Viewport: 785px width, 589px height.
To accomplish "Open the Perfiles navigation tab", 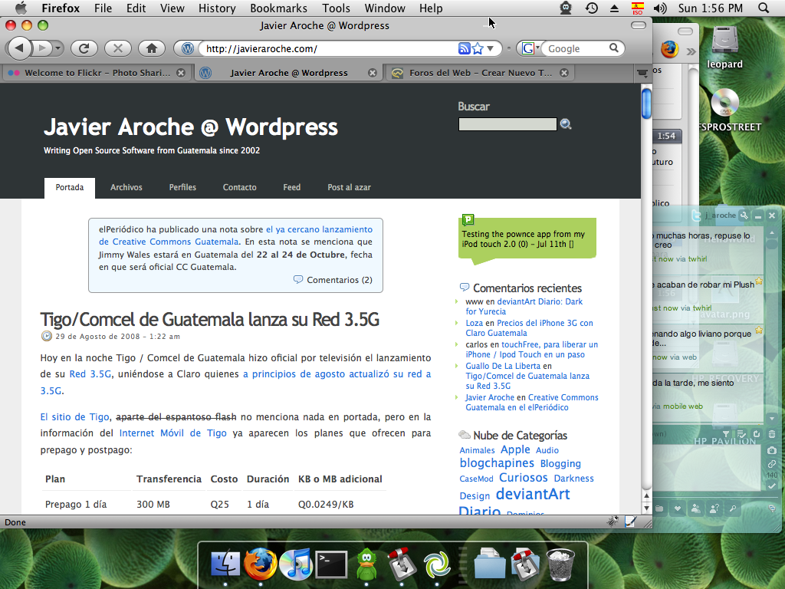I will coord(182,187).
